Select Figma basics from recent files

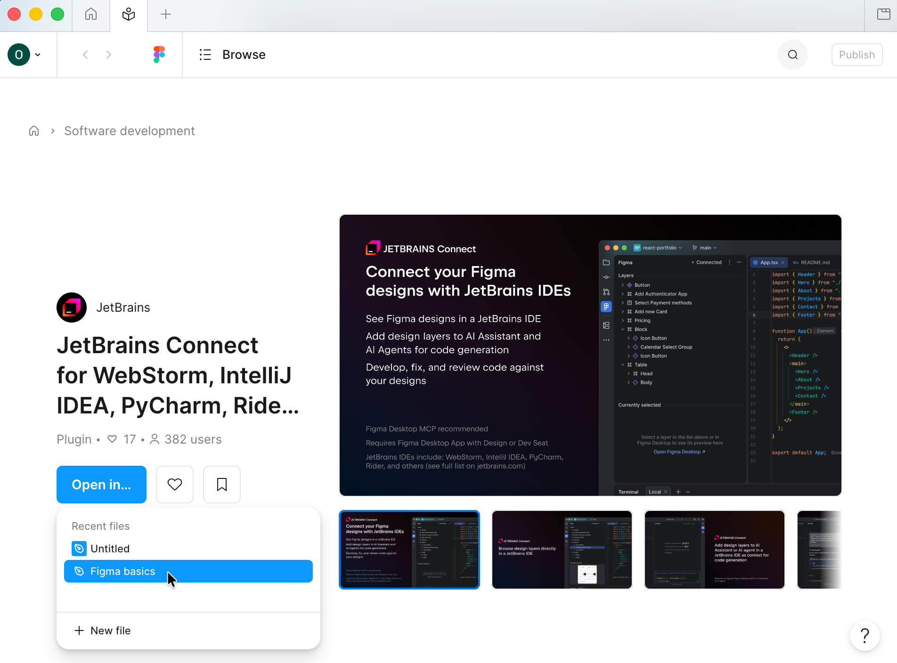[188, 571]
